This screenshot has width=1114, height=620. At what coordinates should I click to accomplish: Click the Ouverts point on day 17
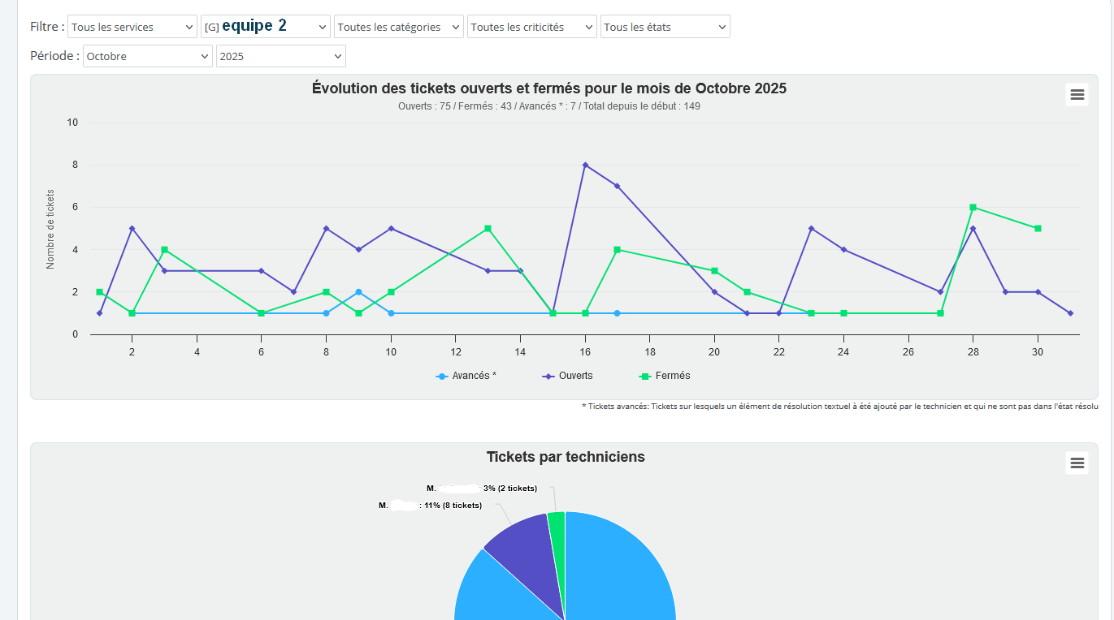[617, 186]
